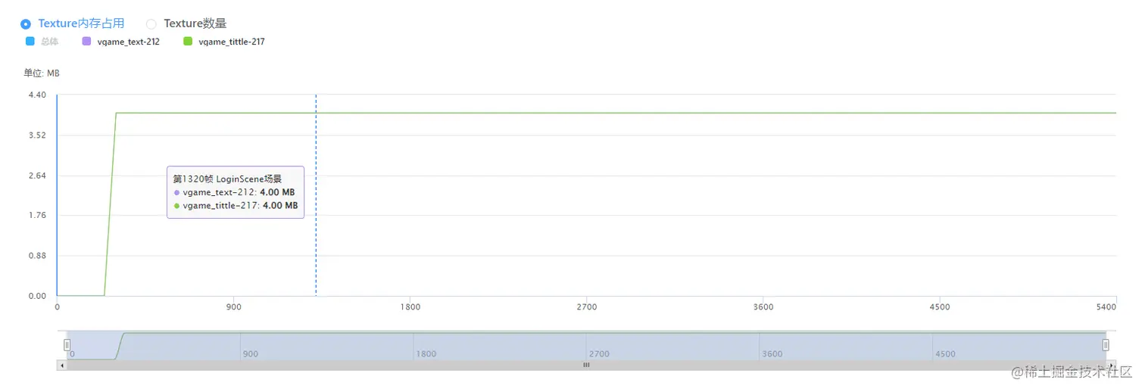Click the tooltip row vgame_tittle-217: 4.00 MB

[236, 205]
